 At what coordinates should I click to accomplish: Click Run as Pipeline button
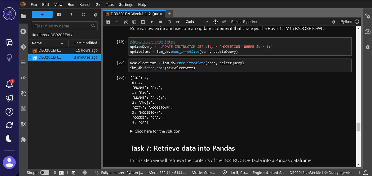click(244, 22)
